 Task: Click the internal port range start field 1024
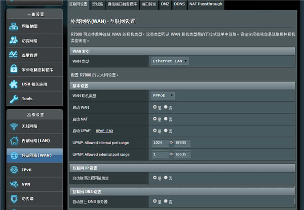point(160,143)
